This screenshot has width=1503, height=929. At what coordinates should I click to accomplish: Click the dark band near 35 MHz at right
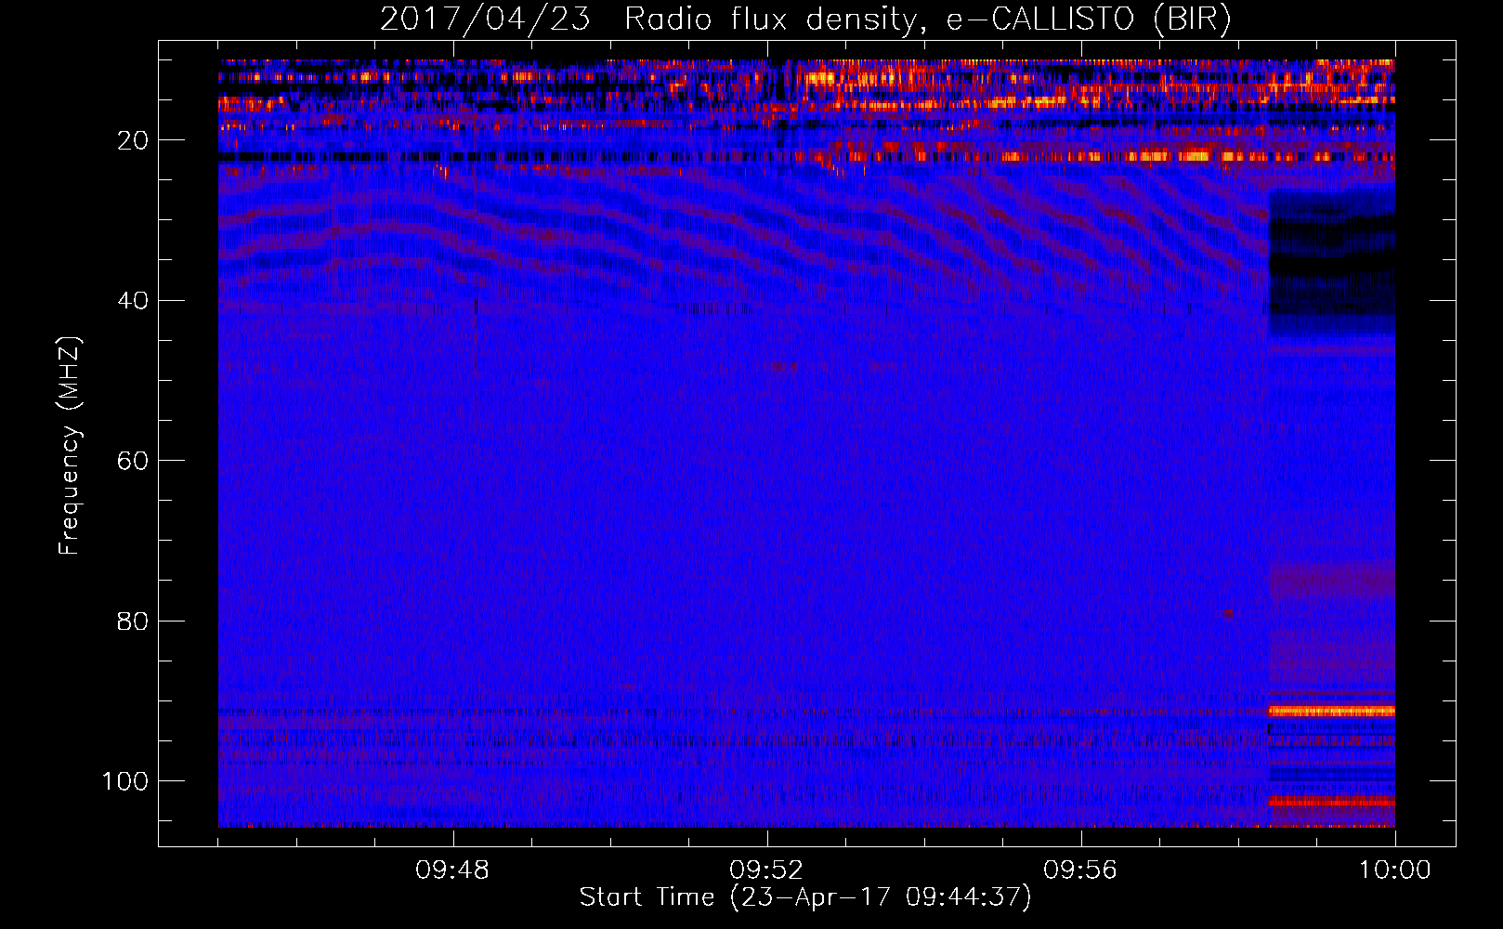(x=1332, y=265)
